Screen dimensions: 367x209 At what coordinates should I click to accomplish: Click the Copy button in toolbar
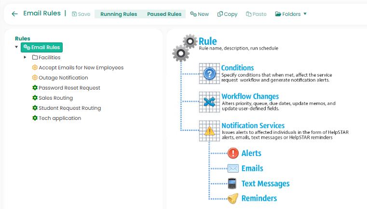(x=227, y=14)
